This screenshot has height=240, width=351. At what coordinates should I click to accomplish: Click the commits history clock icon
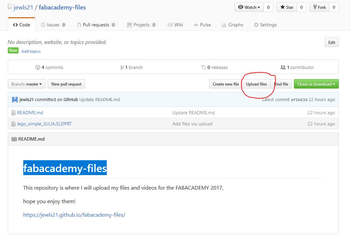pyautogui.click(x=37, y=68)
